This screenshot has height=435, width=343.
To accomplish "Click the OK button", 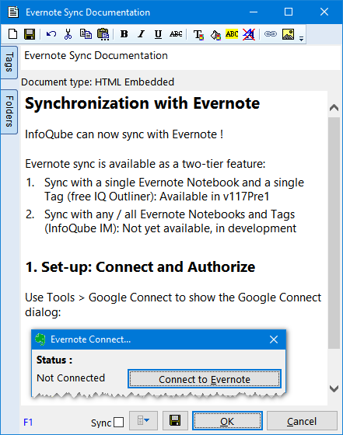I will pos(227,421).
